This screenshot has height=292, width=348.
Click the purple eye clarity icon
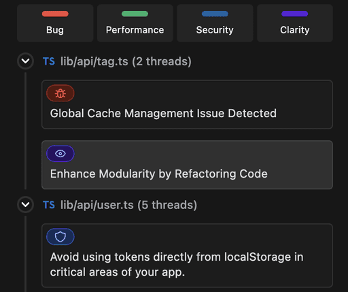pyautogui.click(x=60, y=154)
